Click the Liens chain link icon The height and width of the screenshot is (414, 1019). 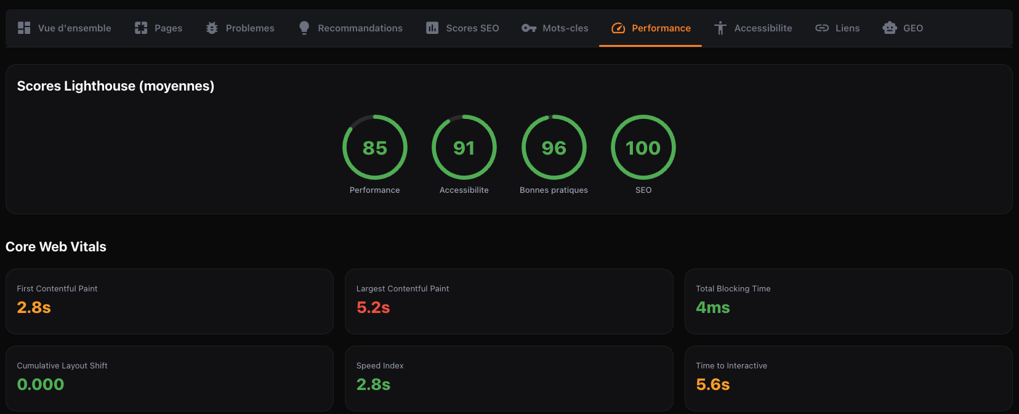pos(822,28)
